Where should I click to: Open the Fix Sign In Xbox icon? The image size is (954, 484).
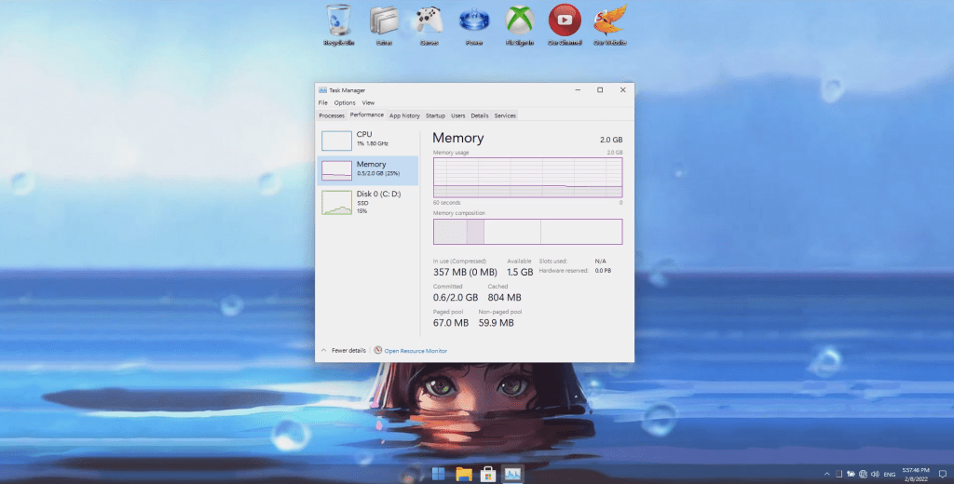[520, 24]
